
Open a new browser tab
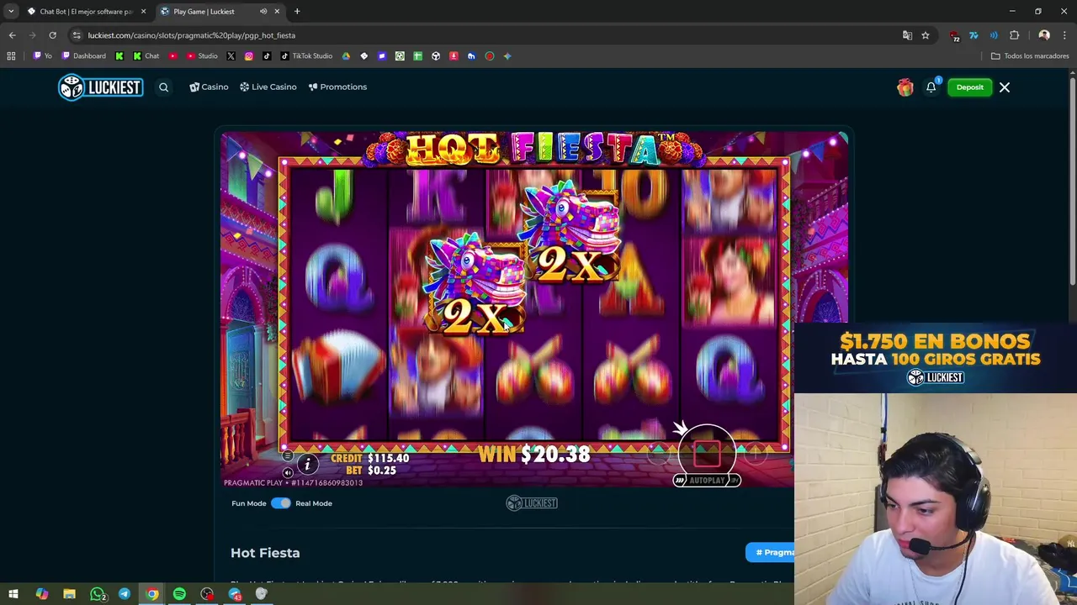point(297,12)
